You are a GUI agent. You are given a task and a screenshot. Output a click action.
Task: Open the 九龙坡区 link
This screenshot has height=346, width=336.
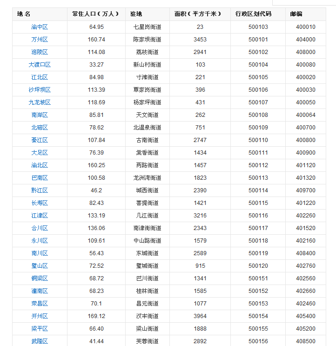point(40,102)
